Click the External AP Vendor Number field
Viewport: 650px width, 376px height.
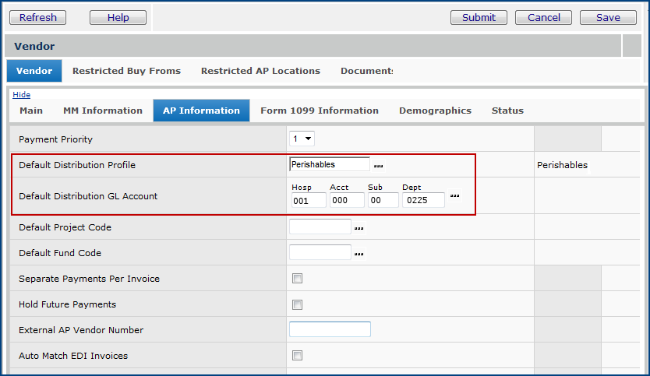(x=330, y=329)
